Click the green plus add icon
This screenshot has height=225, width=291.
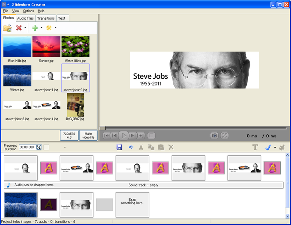pos(35,28)
